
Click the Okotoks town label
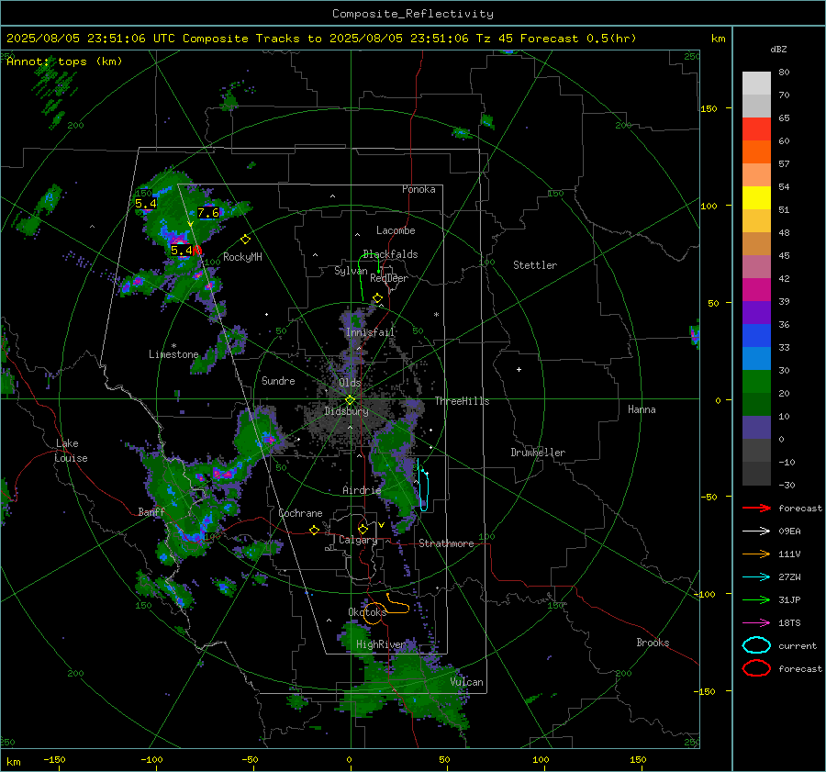[367, 611]
